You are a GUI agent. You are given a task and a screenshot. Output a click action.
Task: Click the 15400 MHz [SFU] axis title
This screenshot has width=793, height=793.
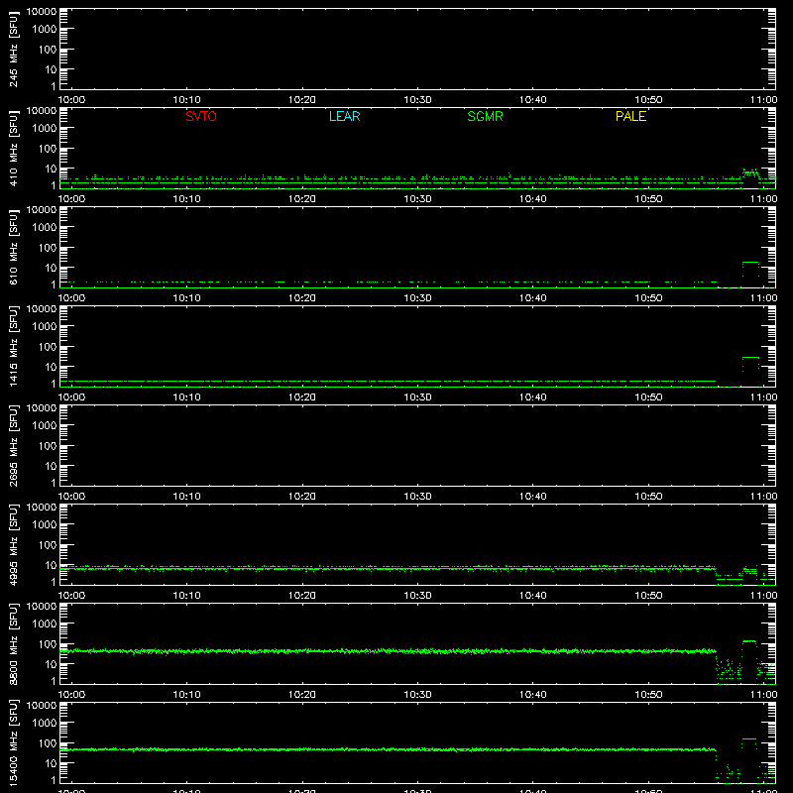(x=13, y=742)
